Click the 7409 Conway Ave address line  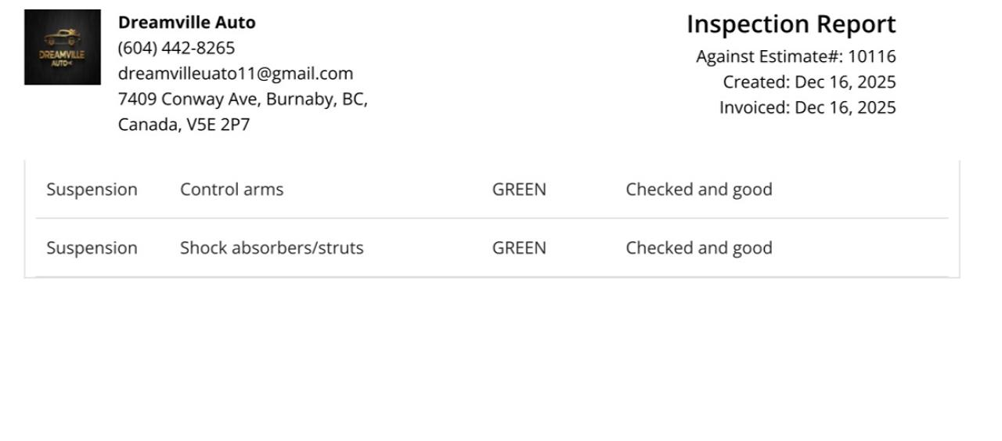tap(243, 99)
